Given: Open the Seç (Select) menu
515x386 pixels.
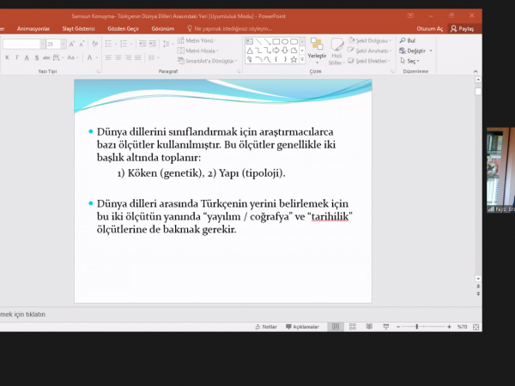Looking at the screenshot, I should 410,61.
